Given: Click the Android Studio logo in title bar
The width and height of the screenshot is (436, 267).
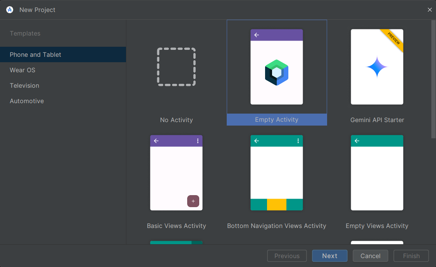Looking at the screenshot, I should 10,10.
